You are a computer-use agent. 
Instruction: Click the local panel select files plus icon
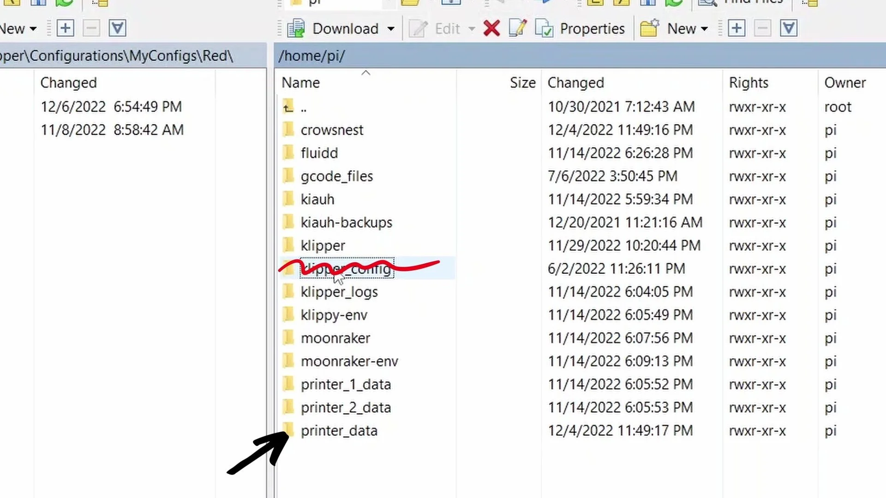click(x=65, y=29)
